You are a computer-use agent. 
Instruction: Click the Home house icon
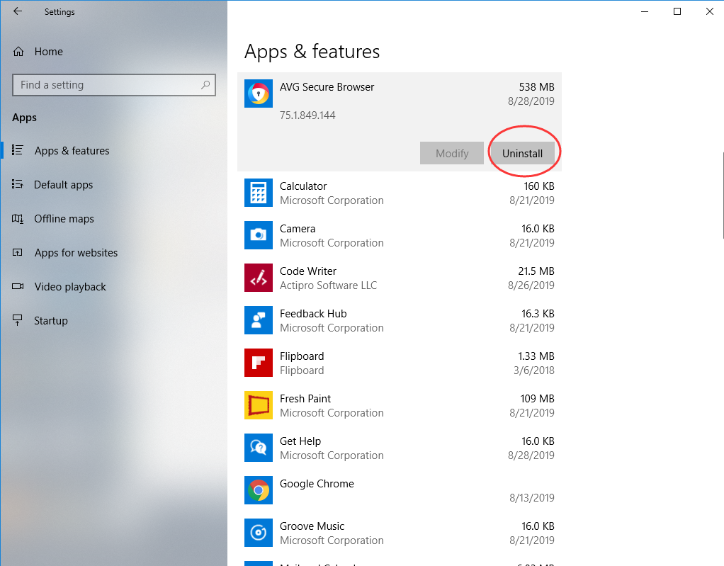click(18, 52)
